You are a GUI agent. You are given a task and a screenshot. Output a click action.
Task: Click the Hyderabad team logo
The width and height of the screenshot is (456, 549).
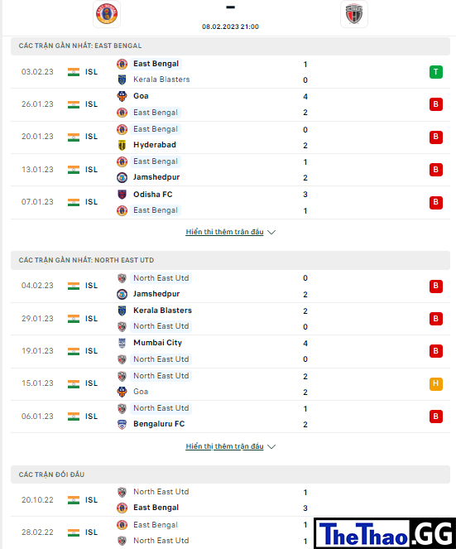[122, 145]
